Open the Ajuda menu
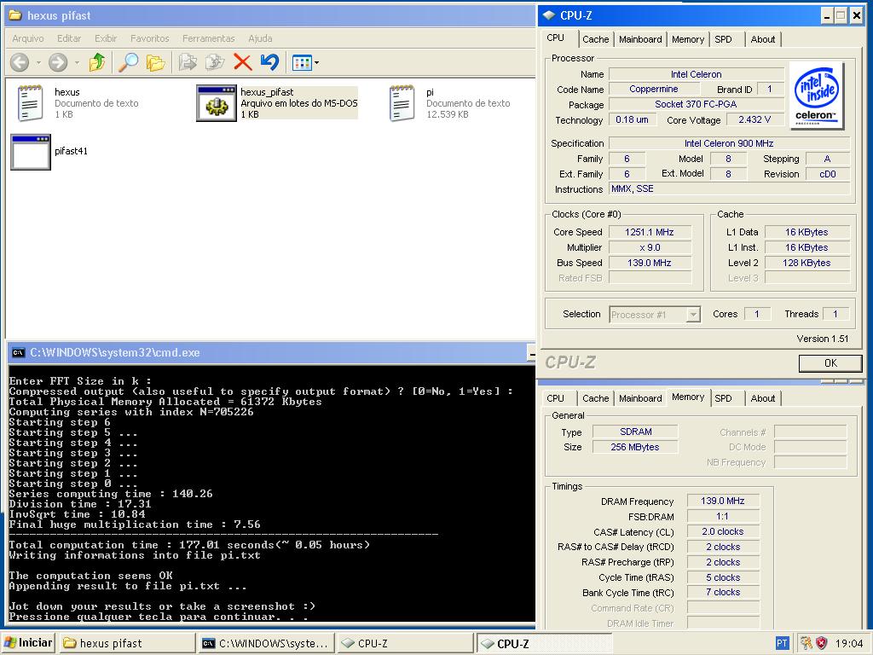 (260, 38)
